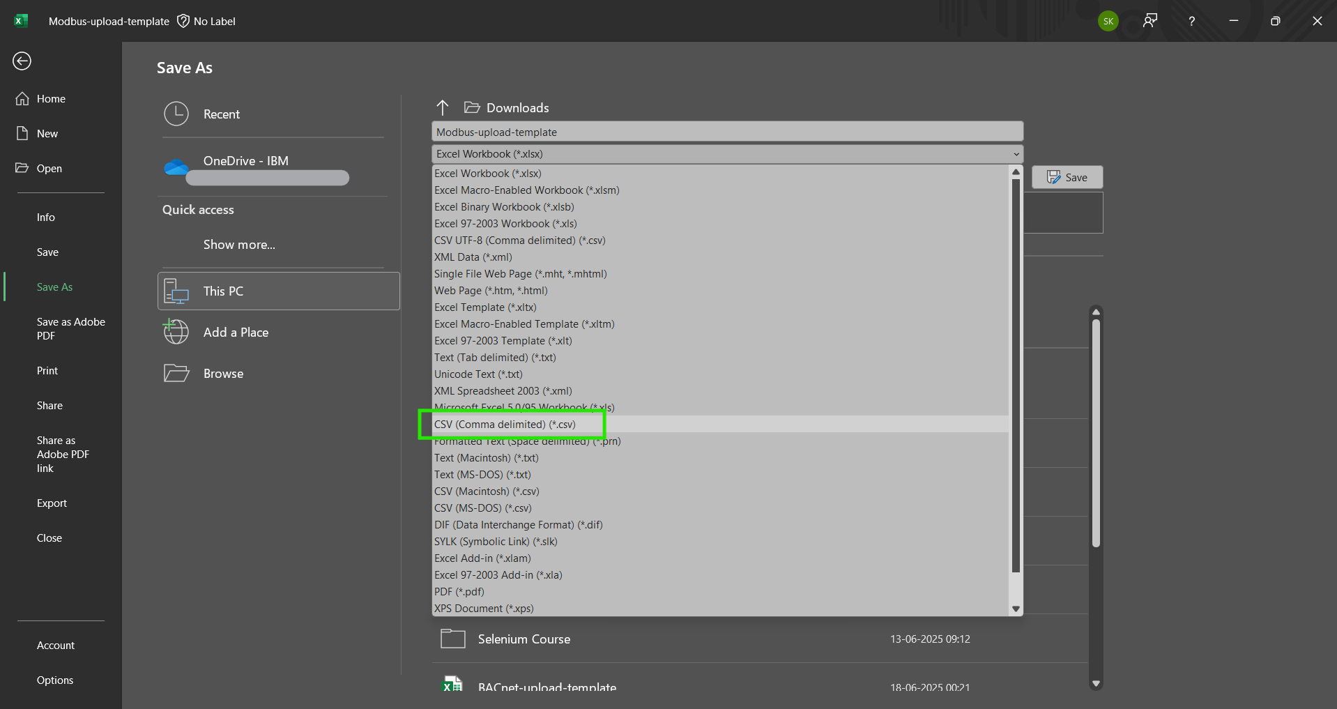Select Text (MS-DOS) (*.txt)

click(x=720, y=475)
